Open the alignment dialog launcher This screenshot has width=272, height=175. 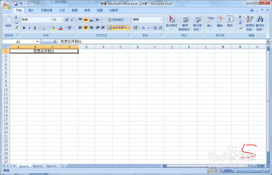click(129, 35)
